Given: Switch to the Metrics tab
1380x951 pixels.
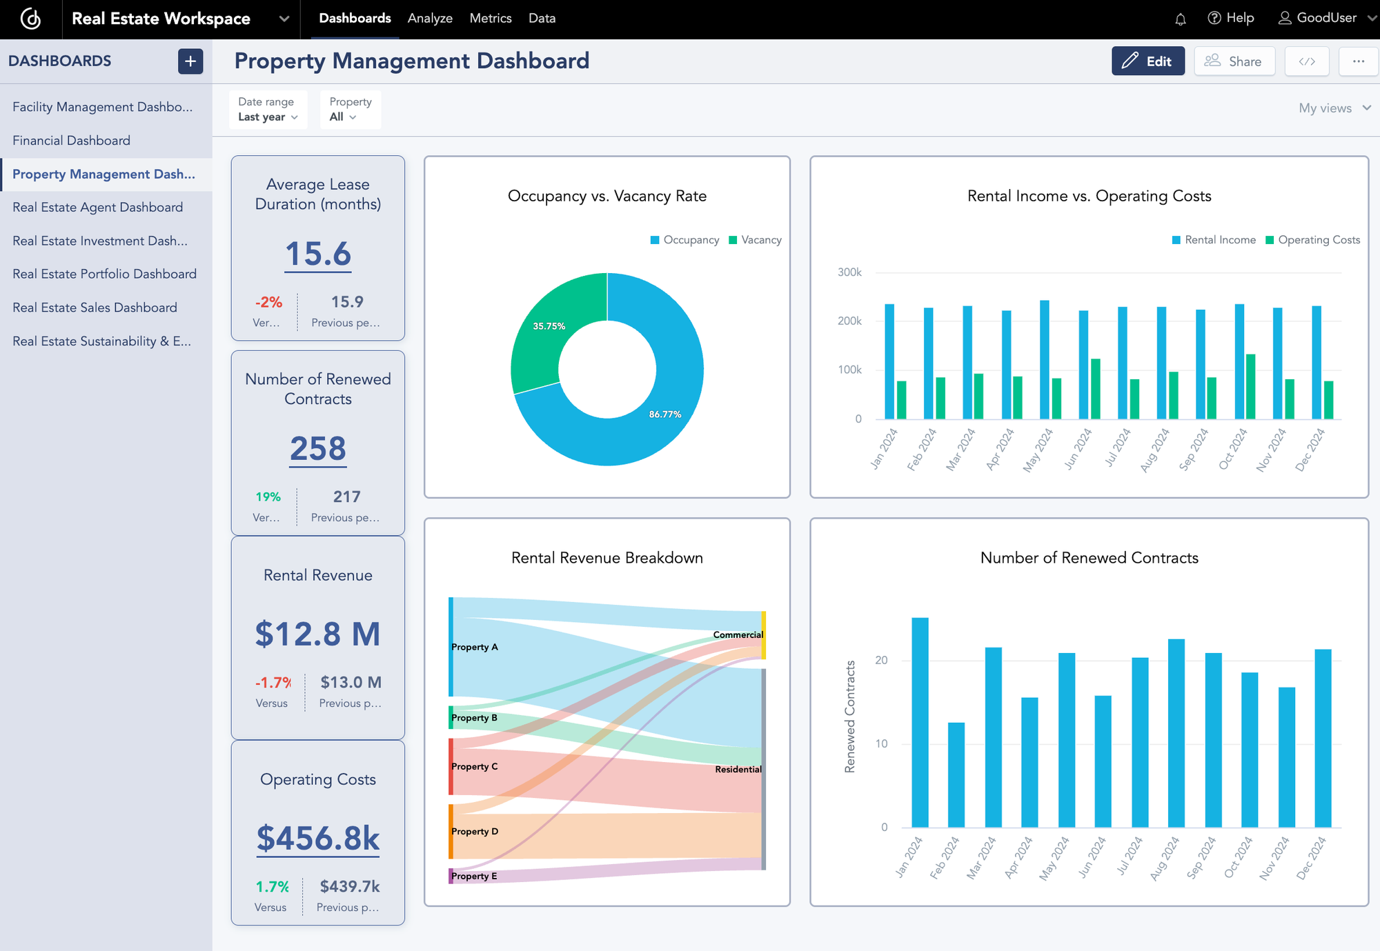Looking at the screenshot, I should 491,19.
